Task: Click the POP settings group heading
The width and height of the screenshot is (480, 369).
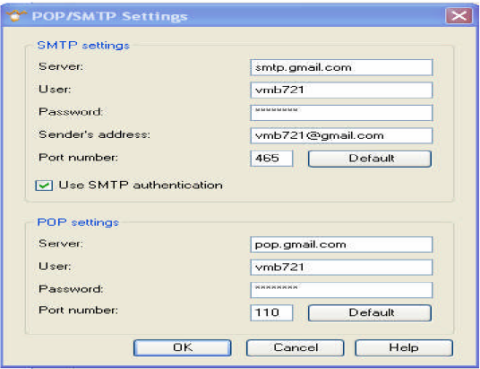Action: [78, 222]
